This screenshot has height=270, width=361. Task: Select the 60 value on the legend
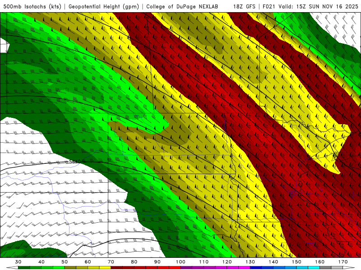tap(88, 262)
